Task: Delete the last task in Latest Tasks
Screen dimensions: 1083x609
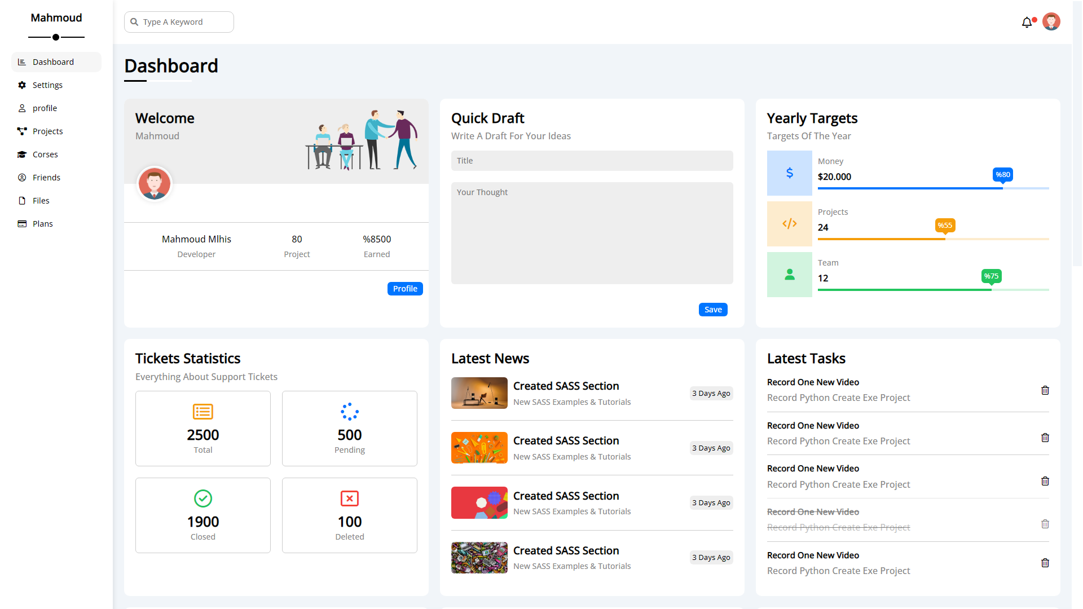Action: click(1045, 563)
